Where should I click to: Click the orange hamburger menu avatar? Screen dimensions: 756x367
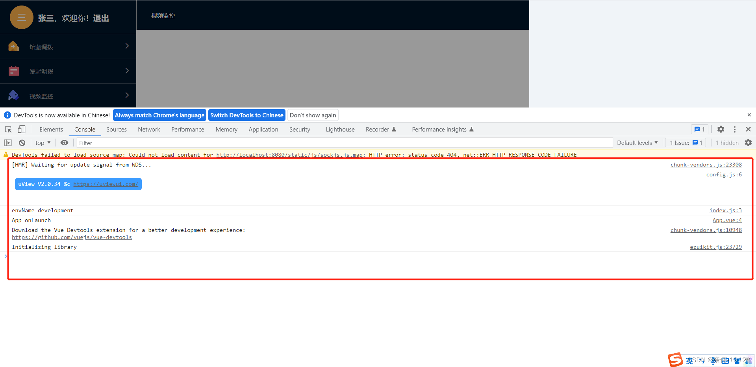coord(21,17)
